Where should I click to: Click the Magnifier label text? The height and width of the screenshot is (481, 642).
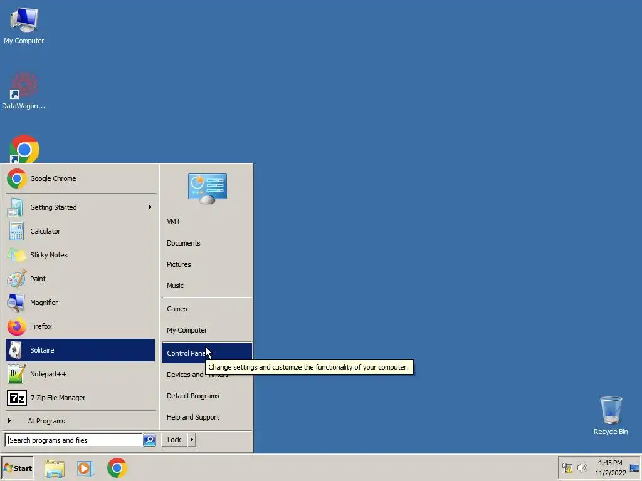tap(44, 303)
